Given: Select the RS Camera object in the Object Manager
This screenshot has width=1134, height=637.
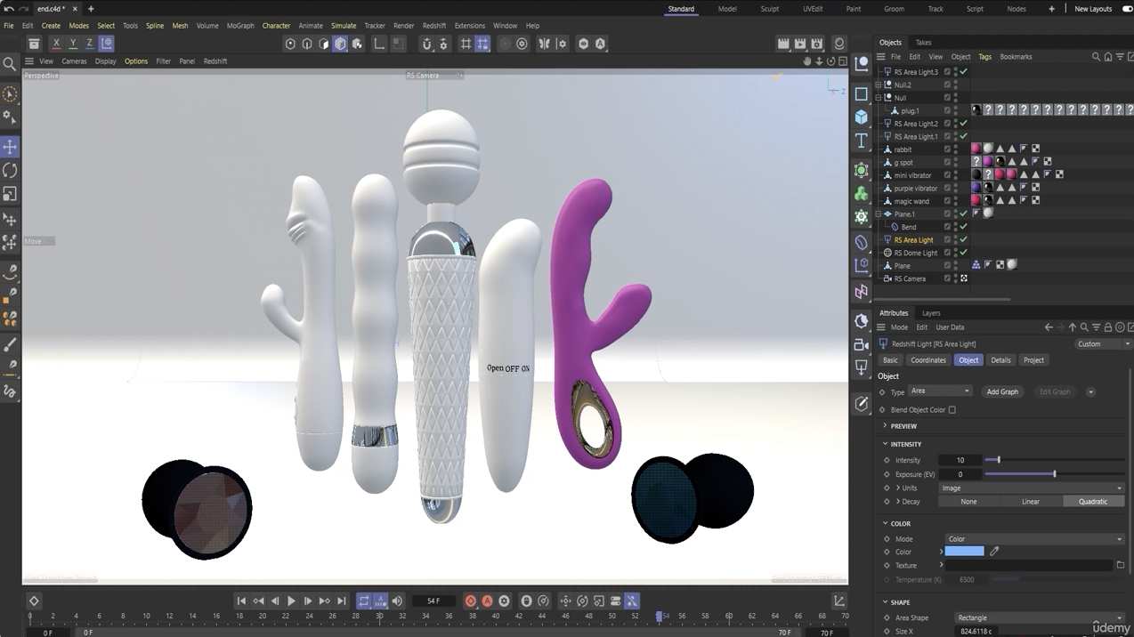Looking at the screenshot, I should tap(910, 278).
